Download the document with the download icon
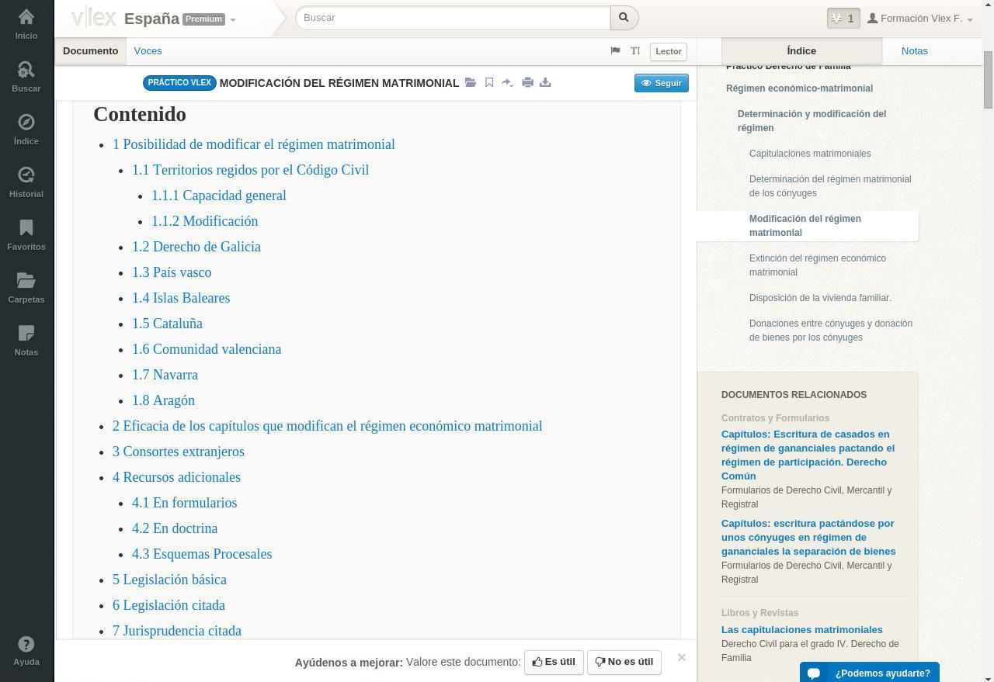This screenshot has height=682, width=994. click(546, 82)
